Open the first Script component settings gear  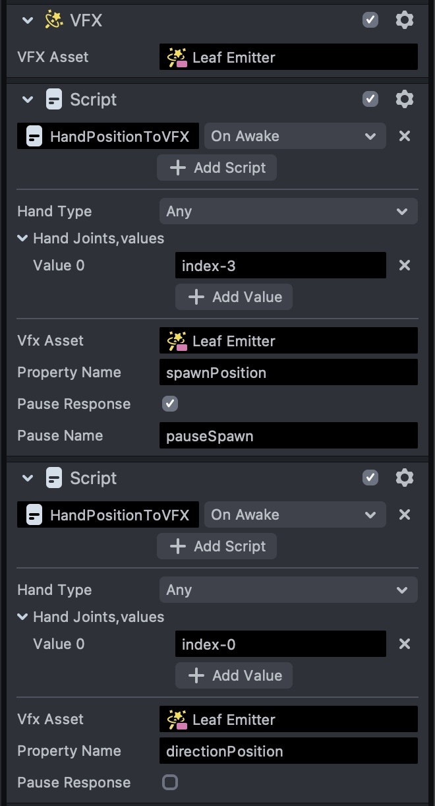pyautogui.click(x=404, y=100)
